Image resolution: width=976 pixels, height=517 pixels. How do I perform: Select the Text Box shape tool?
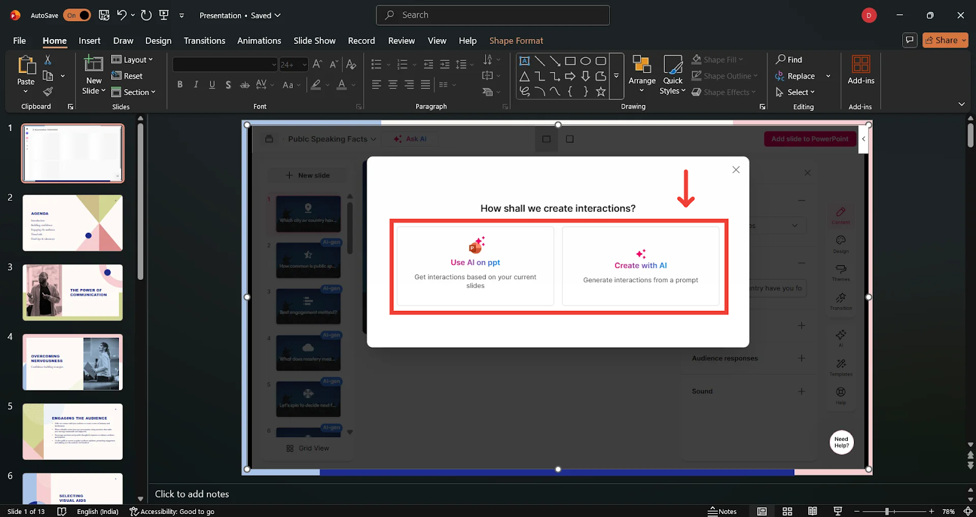tap(524, 61)
